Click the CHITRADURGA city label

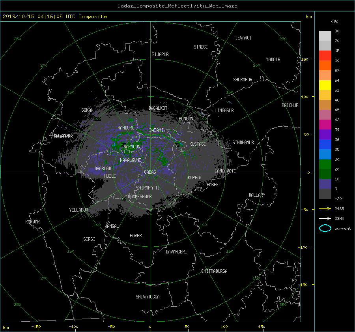[214, 271]
